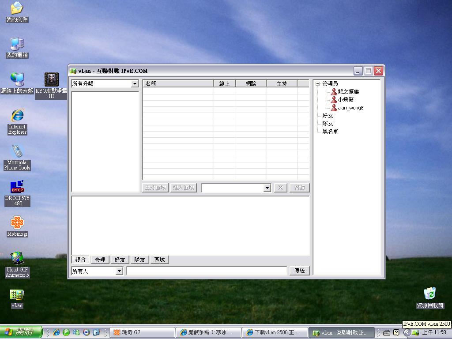Click the keyboard icon in the language bar
This screenshot has width=452, height=339.
[387, 333]
